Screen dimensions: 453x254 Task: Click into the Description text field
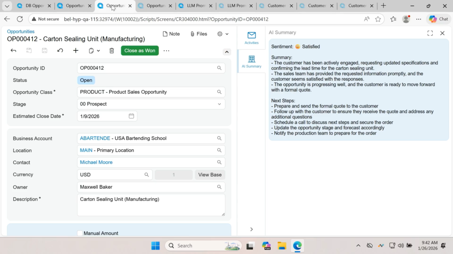150,205
